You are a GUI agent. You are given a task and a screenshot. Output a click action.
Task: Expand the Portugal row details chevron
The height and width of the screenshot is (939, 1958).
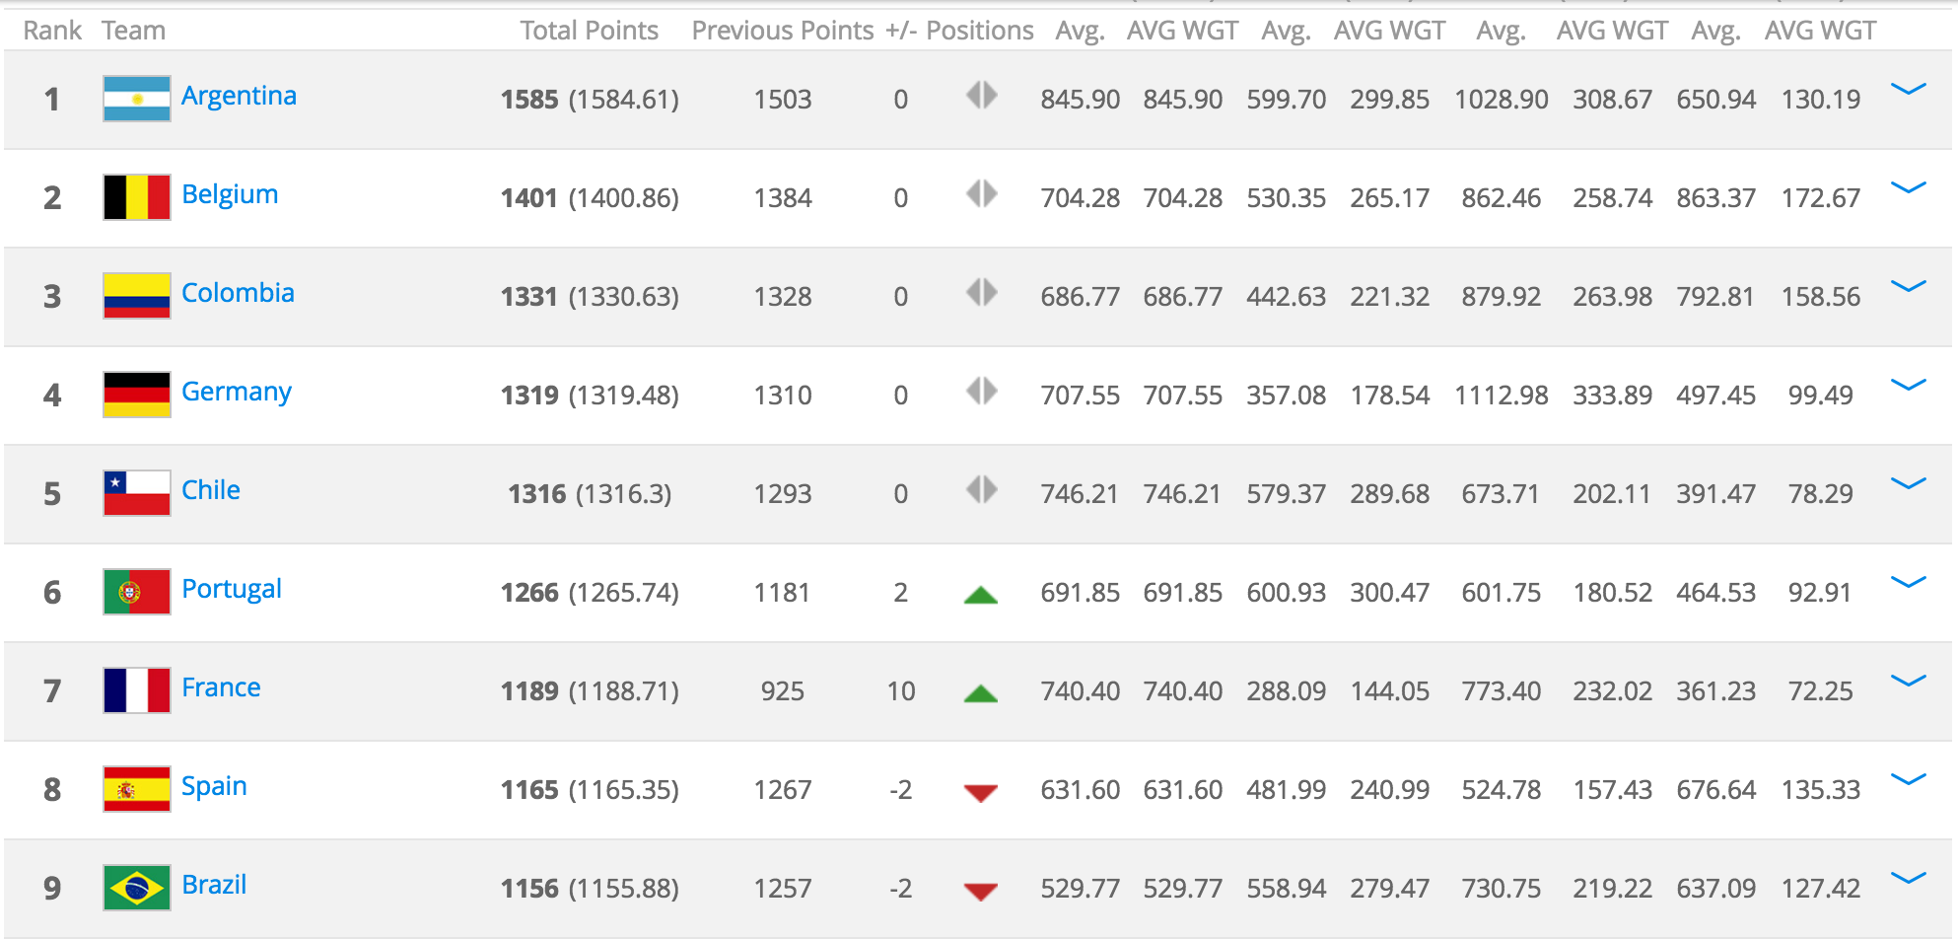coord(1909,583)
